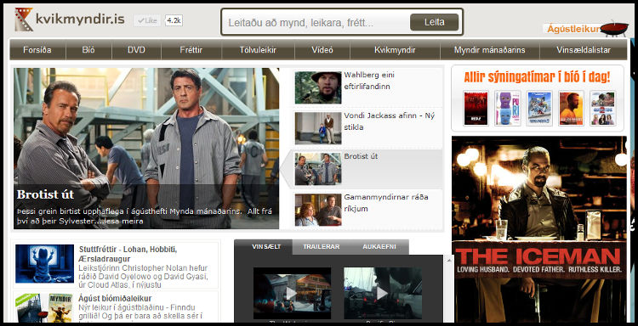Open the Ágúst bíómiðaleikur magazine thumbnail
The image size is (638, 326).
[44, 307]
